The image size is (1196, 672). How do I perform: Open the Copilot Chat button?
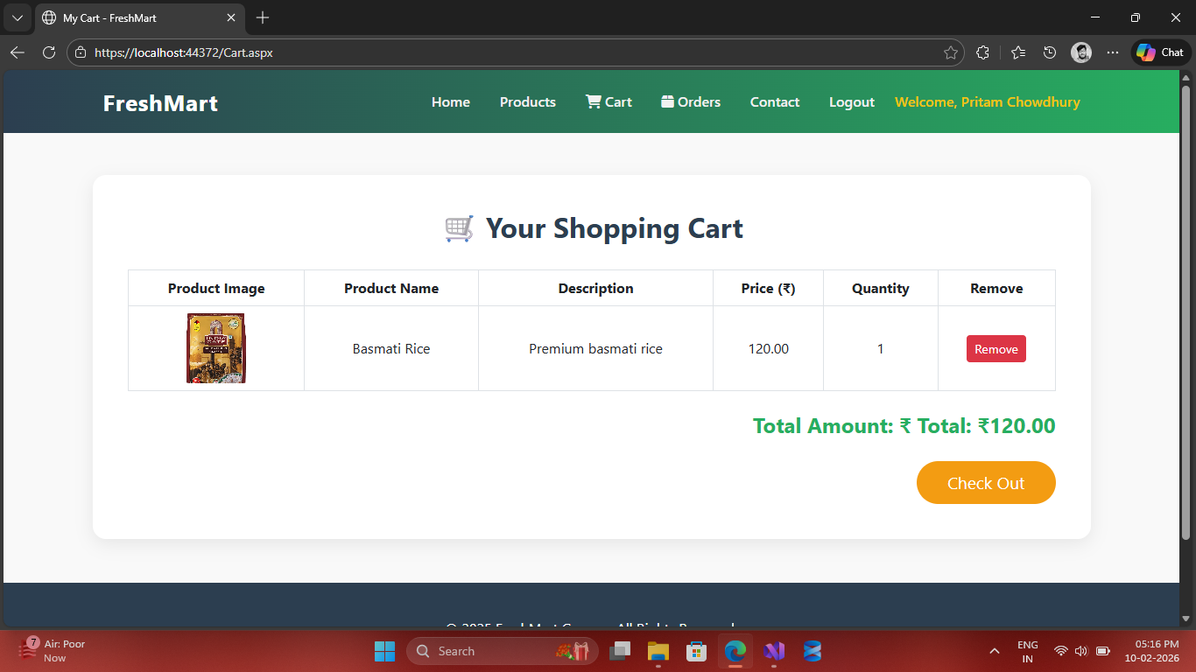coord(1160,52)
